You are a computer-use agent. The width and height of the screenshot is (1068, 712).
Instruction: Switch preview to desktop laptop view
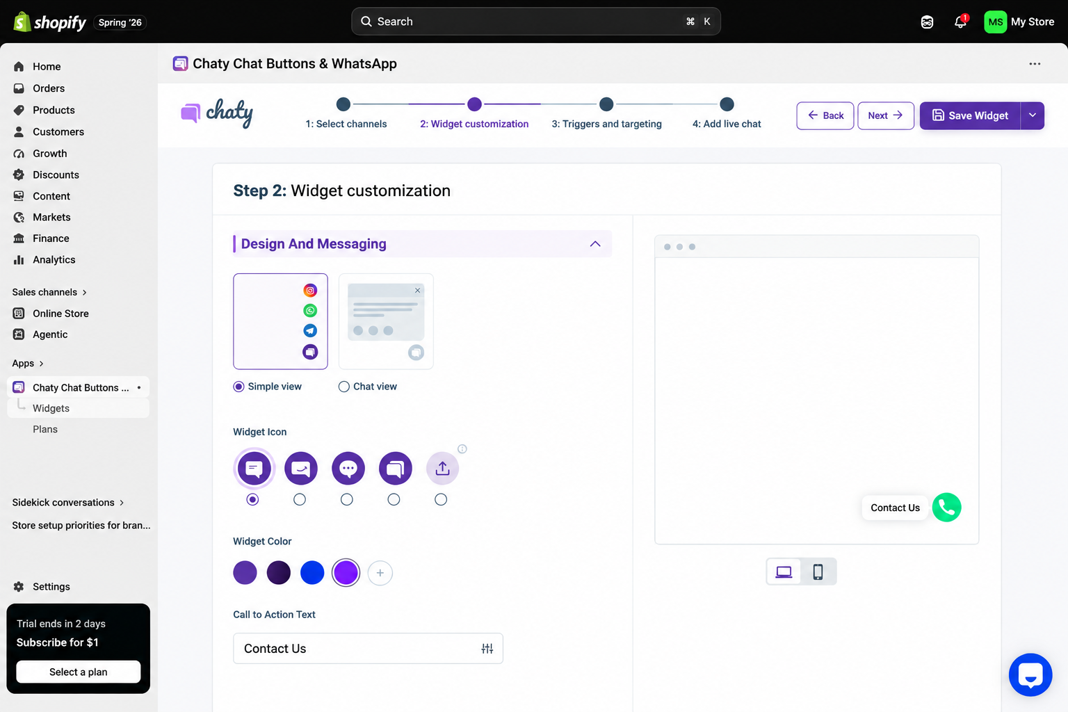tap(784, 572)
